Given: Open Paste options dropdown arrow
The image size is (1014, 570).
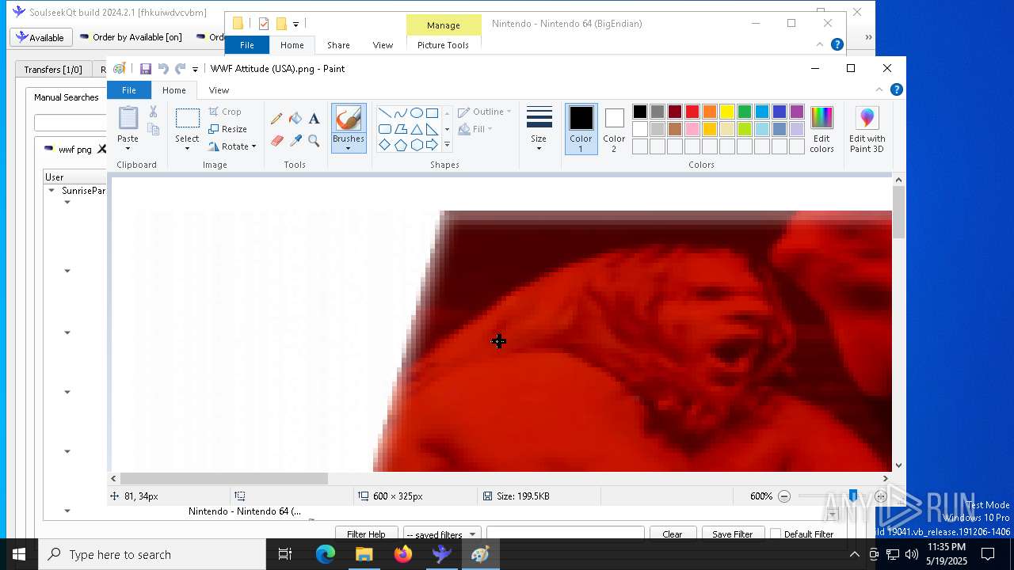Looking at the screenshot, I should 128,149.
